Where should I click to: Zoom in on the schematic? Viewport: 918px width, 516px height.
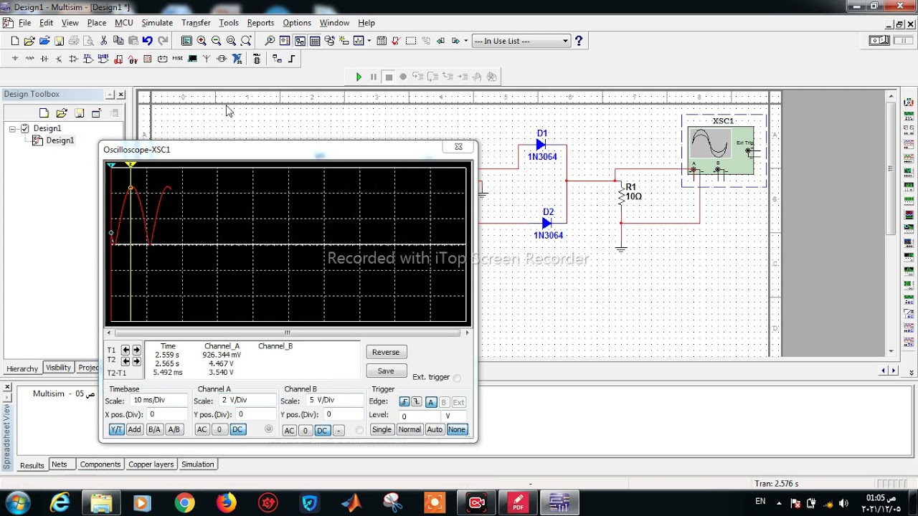pos(202,41)
